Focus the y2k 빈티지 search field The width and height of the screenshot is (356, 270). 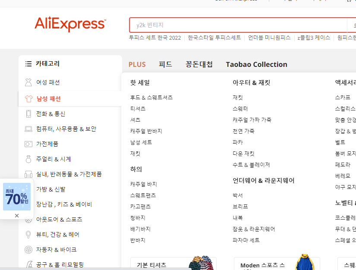tap(238, 25)
